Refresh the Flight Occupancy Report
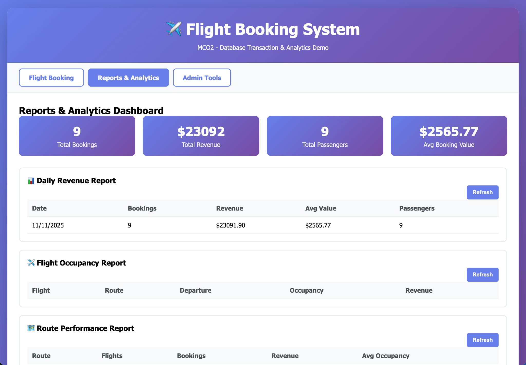 (483, 275)
